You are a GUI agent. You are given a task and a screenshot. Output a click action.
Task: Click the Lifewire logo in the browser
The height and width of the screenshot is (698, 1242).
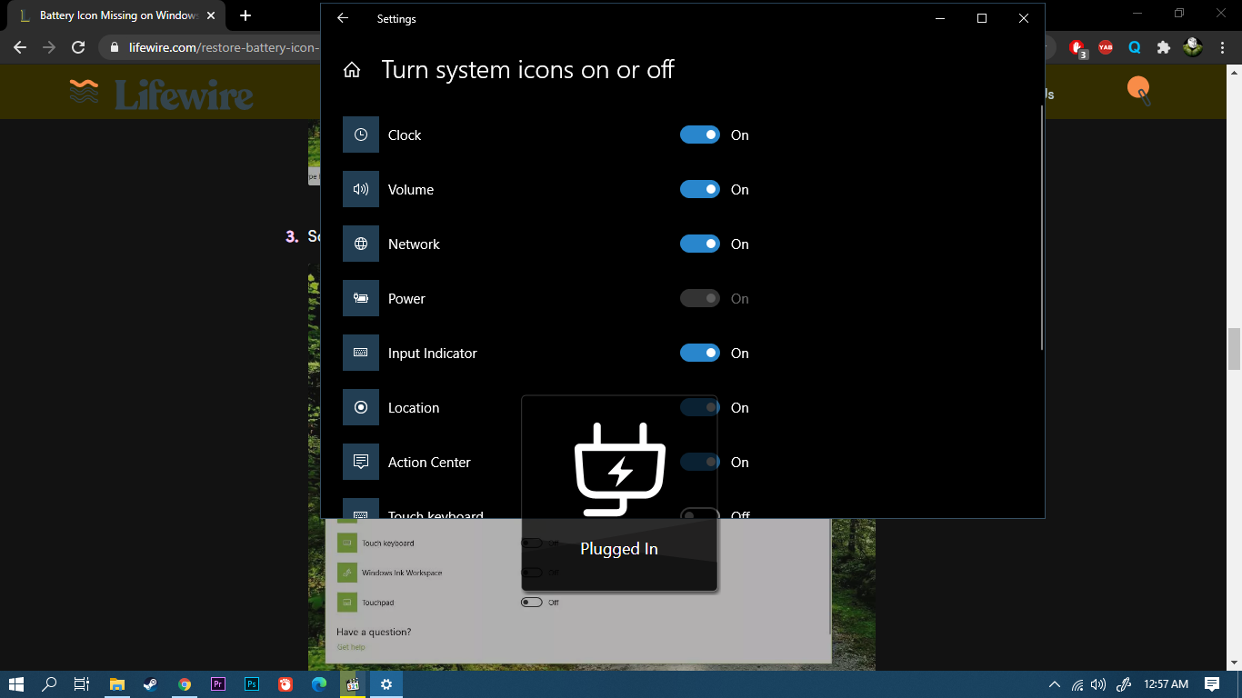point(162,94)
